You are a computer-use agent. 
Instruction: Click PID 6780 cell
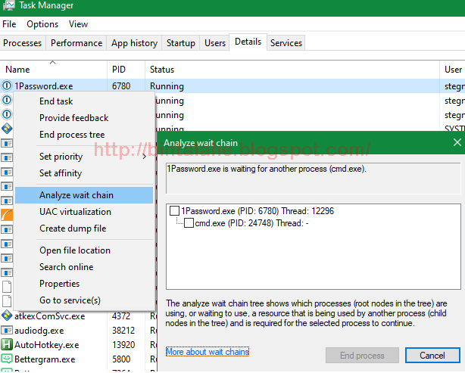pyautogui.click(x=121, y=86)
